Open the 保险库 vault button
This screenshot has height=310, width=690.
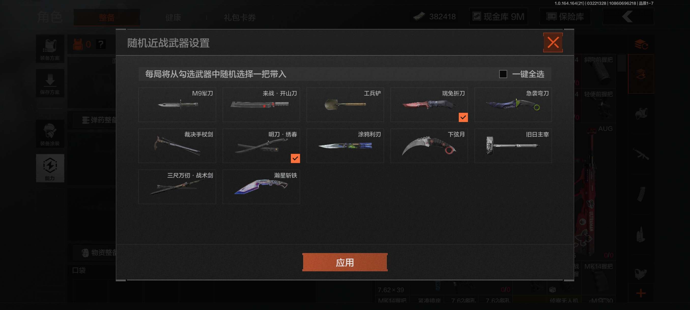click(565, 17)
